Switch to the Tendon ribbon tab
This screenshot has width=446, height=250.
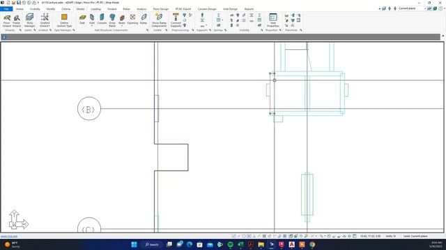coord(111,9)
